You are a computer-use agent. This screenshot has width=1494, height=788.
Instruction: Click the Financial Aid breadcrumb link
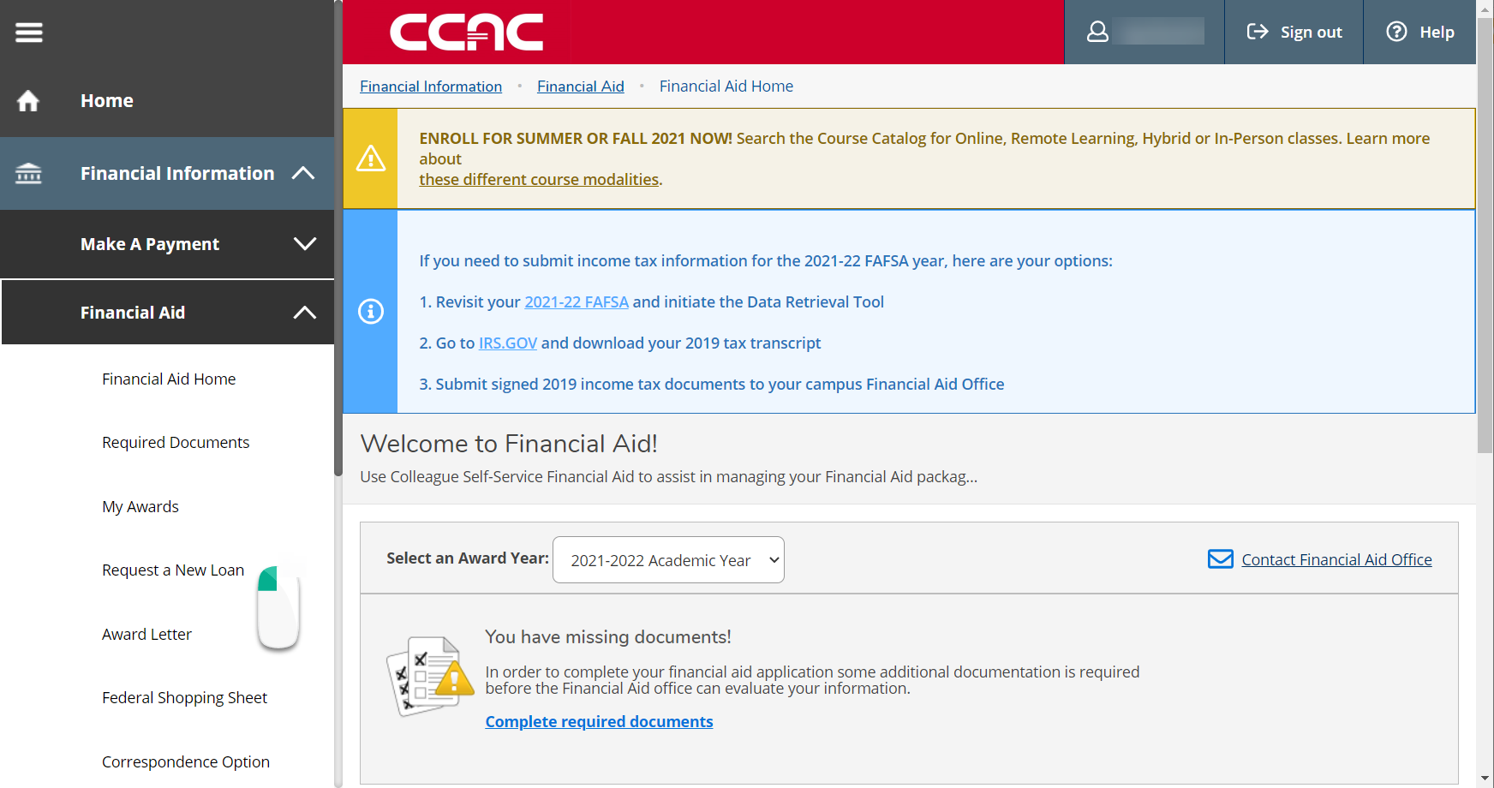coord(580,86)
